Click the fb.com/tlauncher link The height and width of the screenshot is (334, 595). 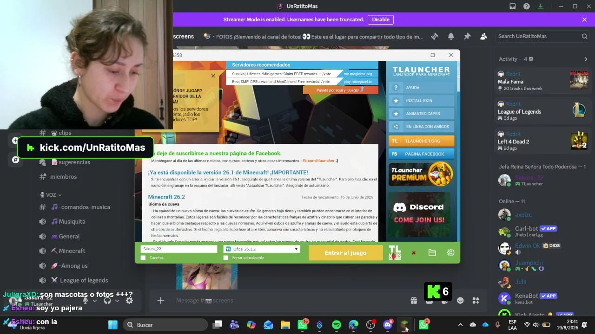318,161
